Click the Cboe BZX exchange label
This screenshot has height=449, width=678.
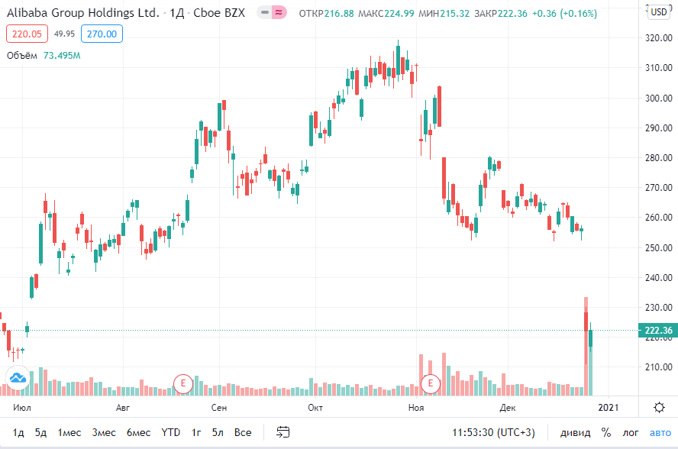tap(219, 13)
